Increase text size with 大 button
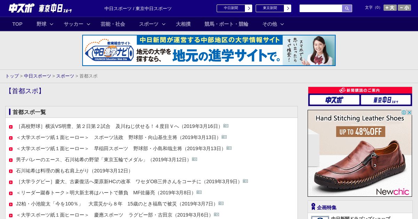The height and width of the screenshot is (219, 418). (390, 8)
